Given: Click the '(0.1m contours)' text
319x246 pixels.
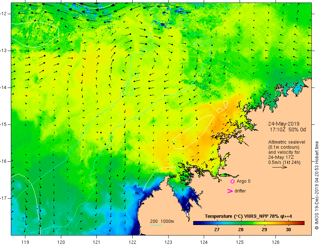Looking at the screenshot, I should tap(283, 147).
